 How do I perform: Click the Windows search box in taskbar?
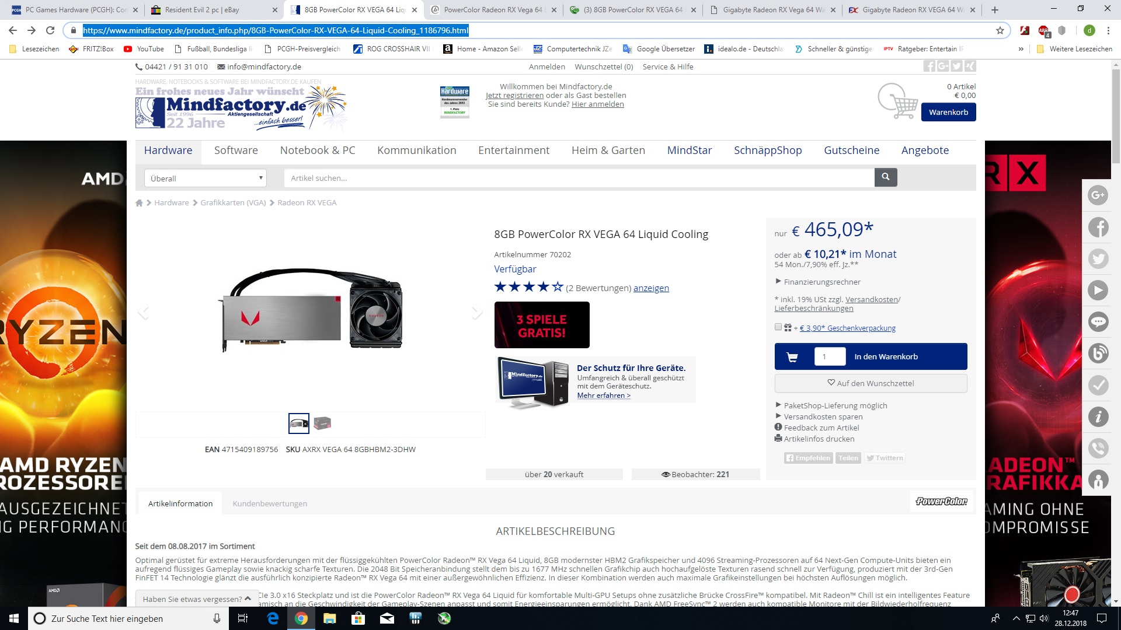click(x=127, y=618)
